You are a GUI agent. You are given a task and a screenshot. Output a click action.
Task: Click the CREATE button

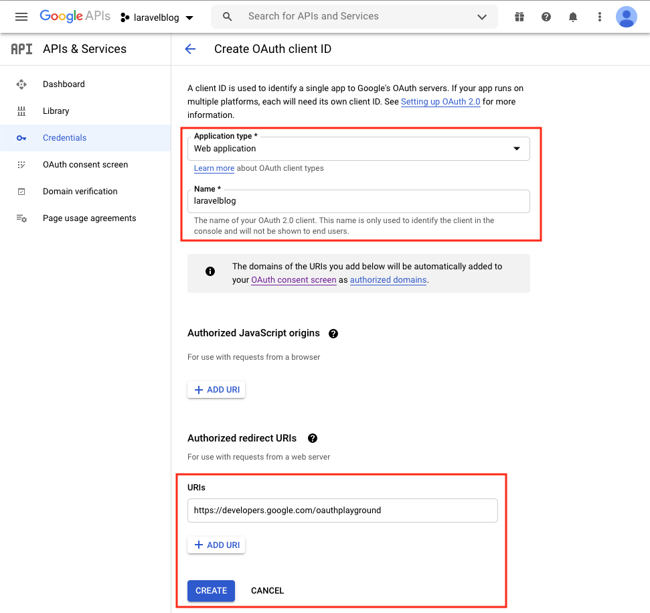[211, 591]
